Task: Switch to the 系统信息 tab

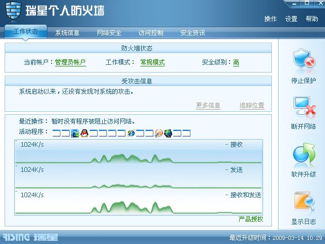Action: [x=67, y=33]
